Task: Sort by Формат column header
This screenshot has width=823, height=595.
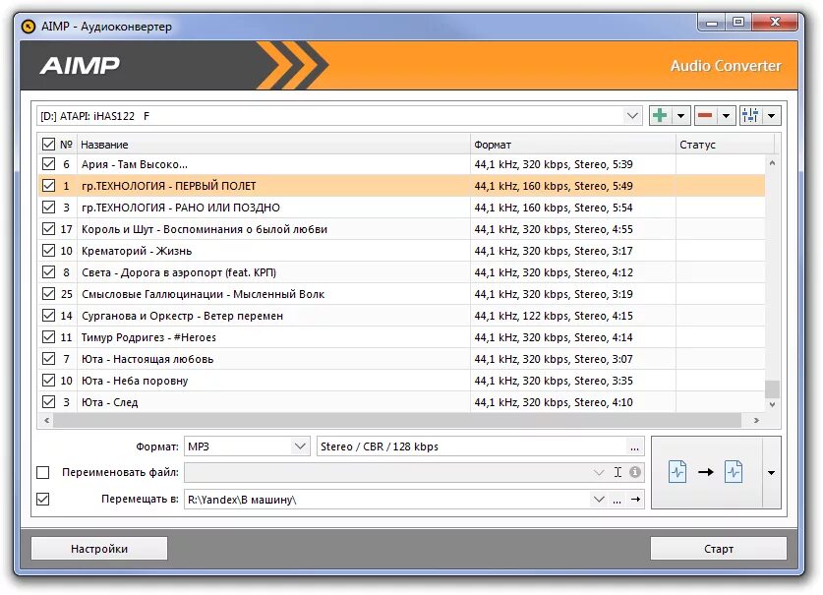Action: (572, 144)
